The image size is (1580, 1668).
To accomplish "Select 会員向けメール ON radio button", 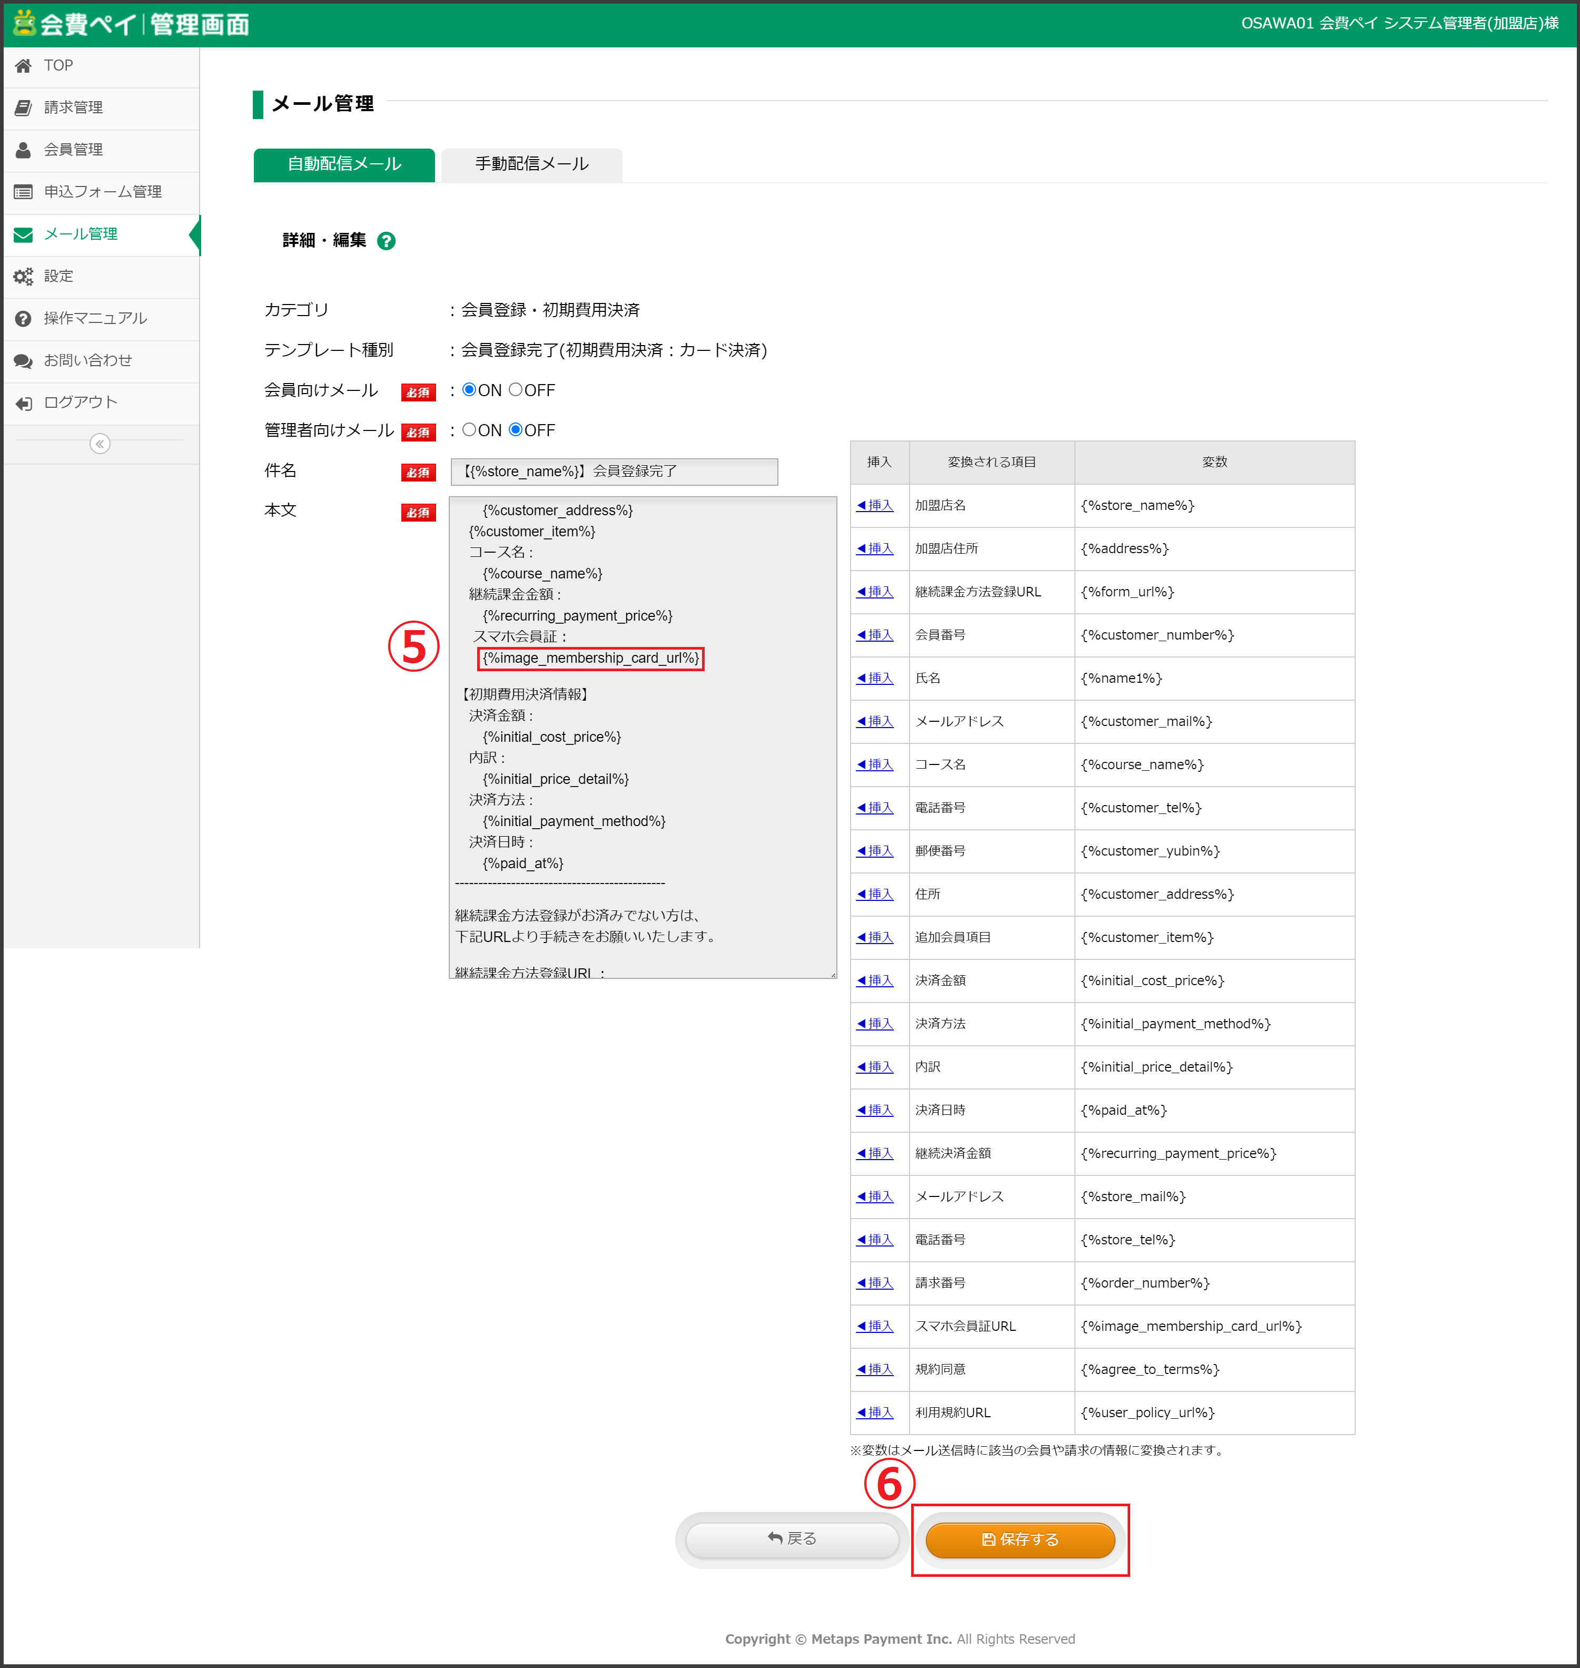I will pos(469,389).
